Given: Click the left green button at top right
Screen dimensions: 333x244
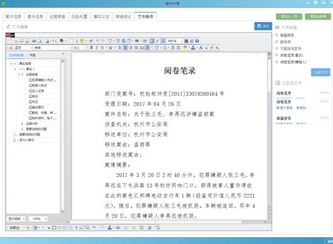Looking at the screenshot, I should [289, 16].
